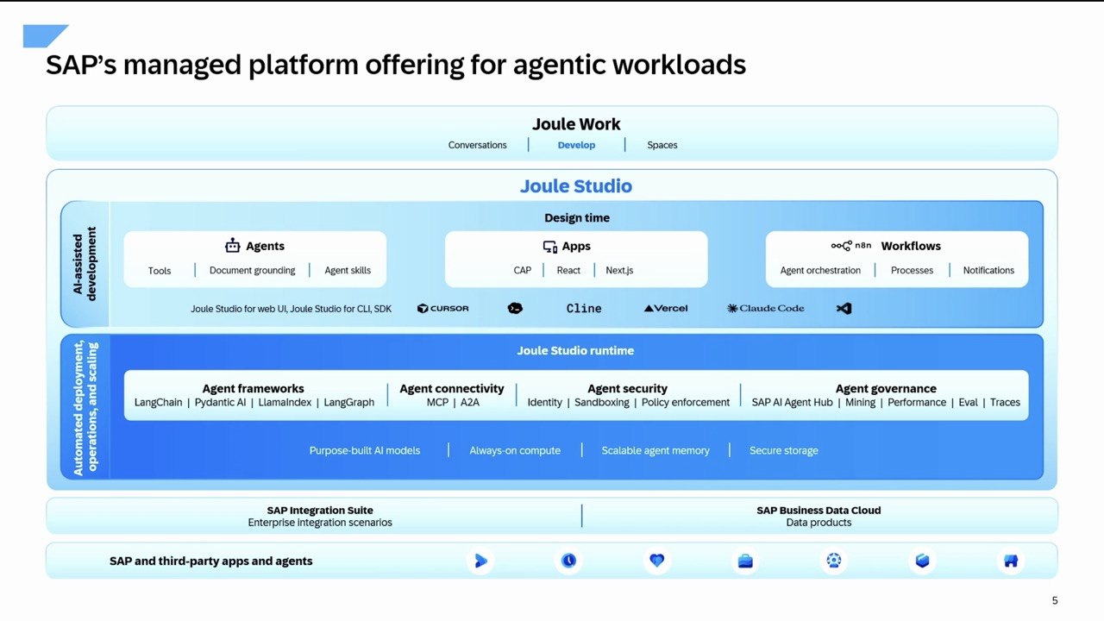Select Agent orchestration under Workflows
This screenshot has height=621, width=1104.
pyautogui.click(x=820, y=270)
